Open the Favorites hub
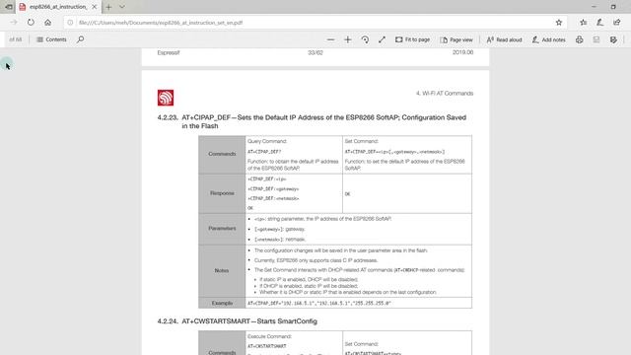 583,23
